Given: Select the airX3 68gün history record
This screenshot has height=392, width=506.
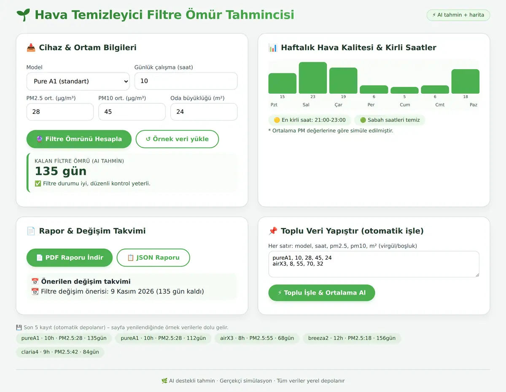Looking at the screenshot, I should 257,338.
